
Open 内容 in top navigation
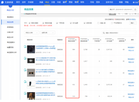click(59, 2)
